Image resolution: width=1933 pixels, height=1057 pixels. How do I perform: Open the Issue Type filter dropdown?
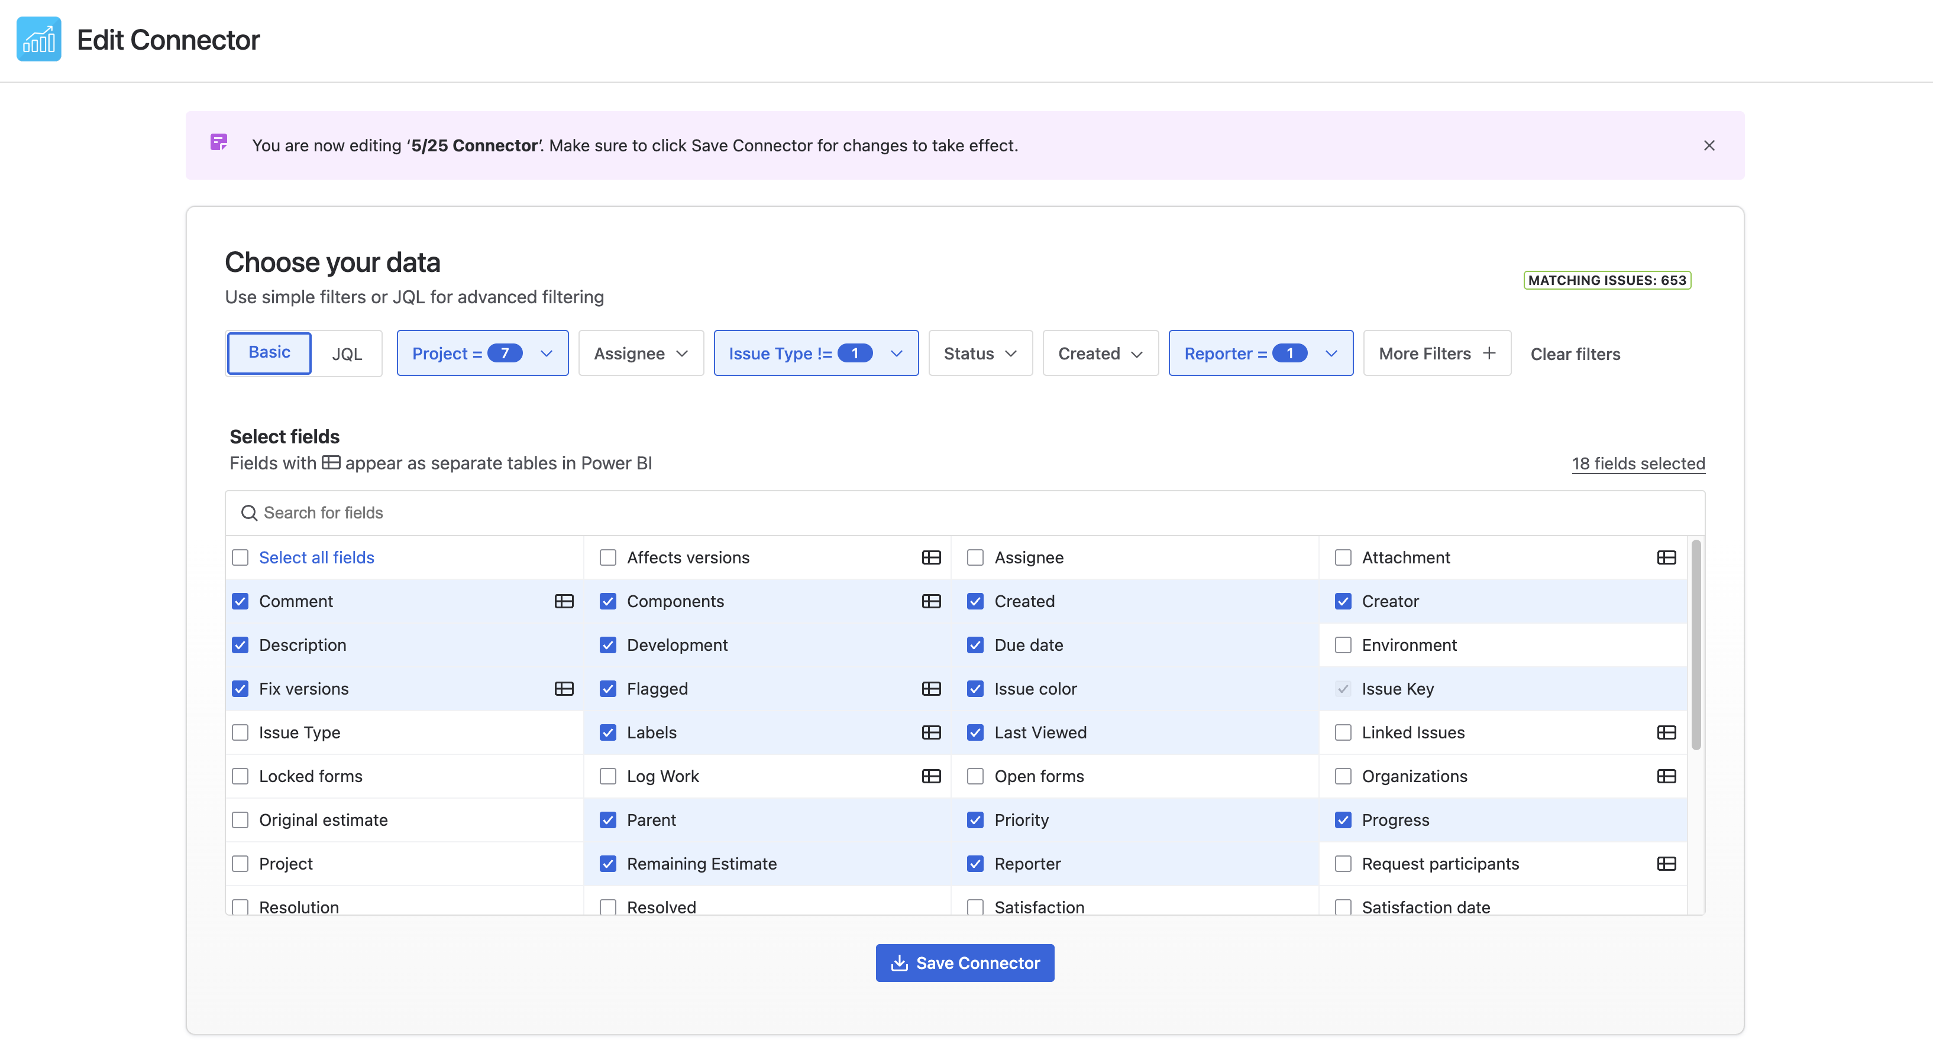(x=816, y=354)
